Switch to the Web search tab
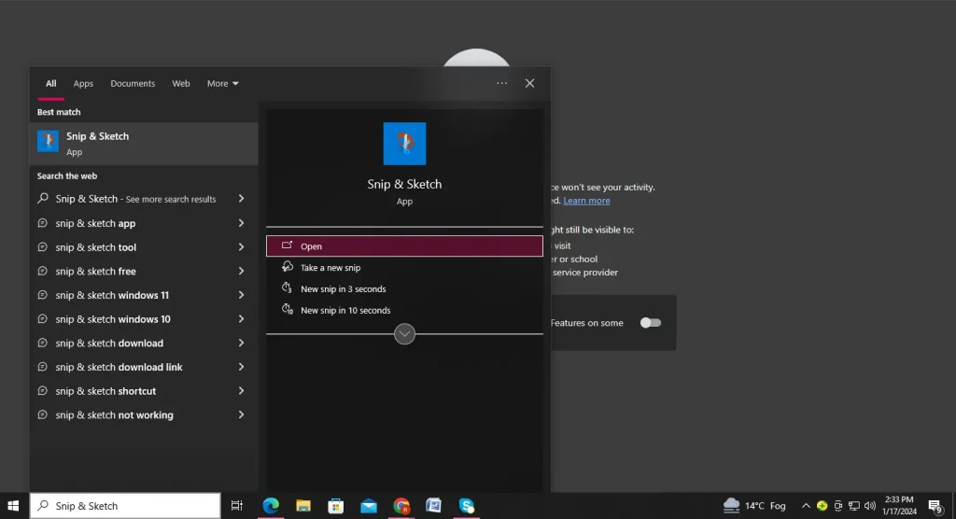This screenshot has height=519, width=956. point(180,84)
